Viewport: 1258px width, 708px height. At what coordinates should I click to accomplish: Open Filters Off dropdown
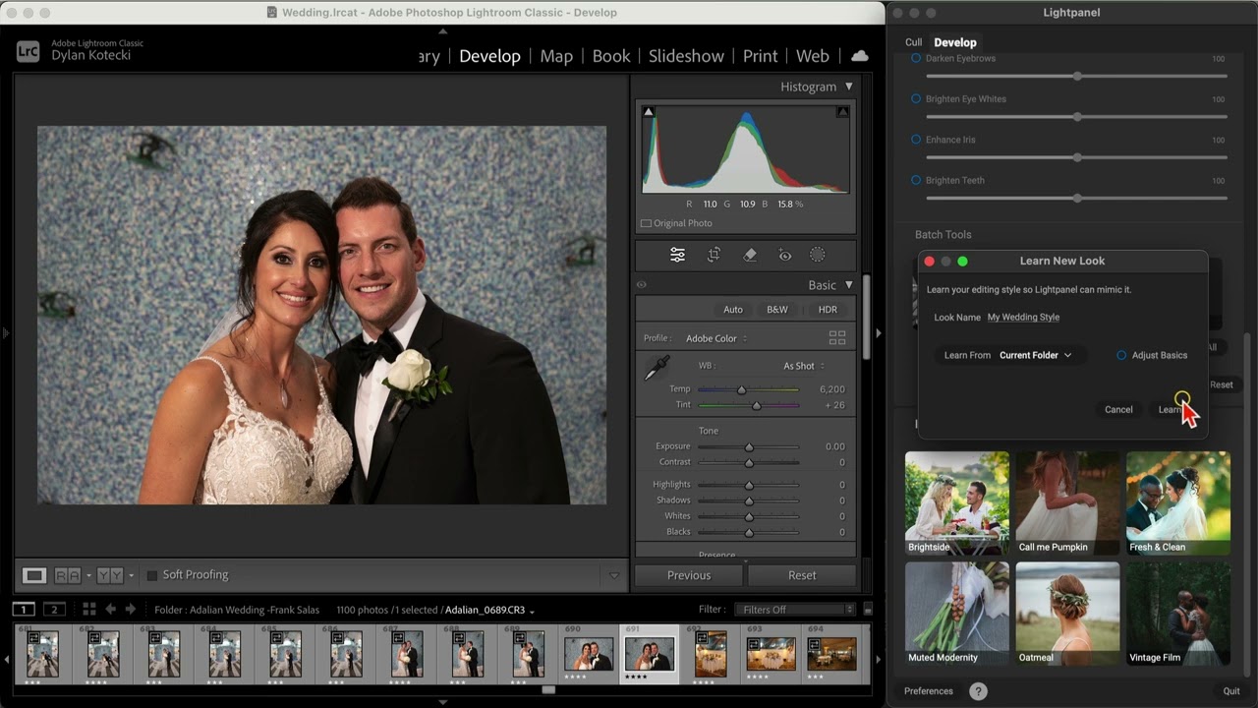click(x=794, y=610)
